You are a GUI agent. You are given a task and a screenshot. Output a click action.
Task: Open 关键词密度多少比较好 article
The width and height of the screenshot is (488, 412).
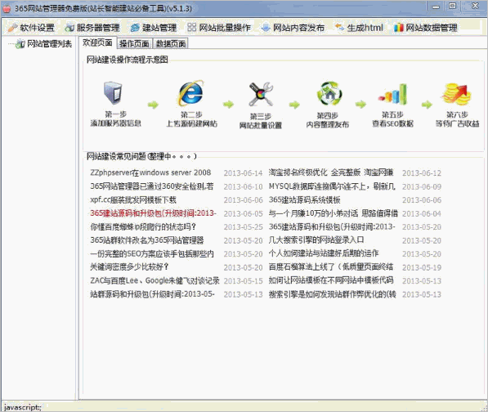pos(129,267)
